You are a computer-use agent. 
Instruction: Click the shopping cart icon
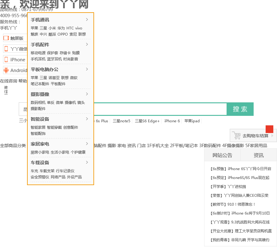point(236,135)
